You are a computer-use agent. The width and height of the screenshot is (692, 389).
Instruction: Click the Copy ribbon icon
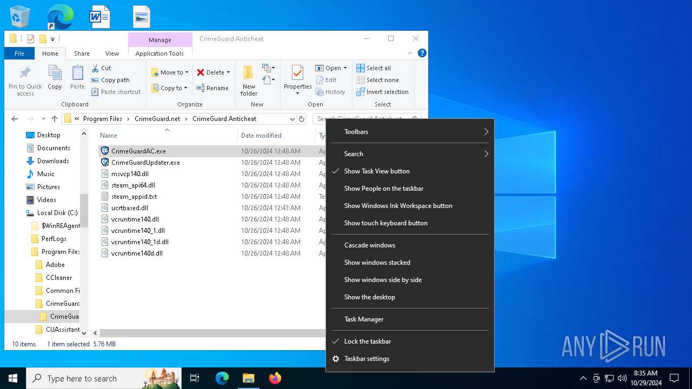[x=55, y=73]
